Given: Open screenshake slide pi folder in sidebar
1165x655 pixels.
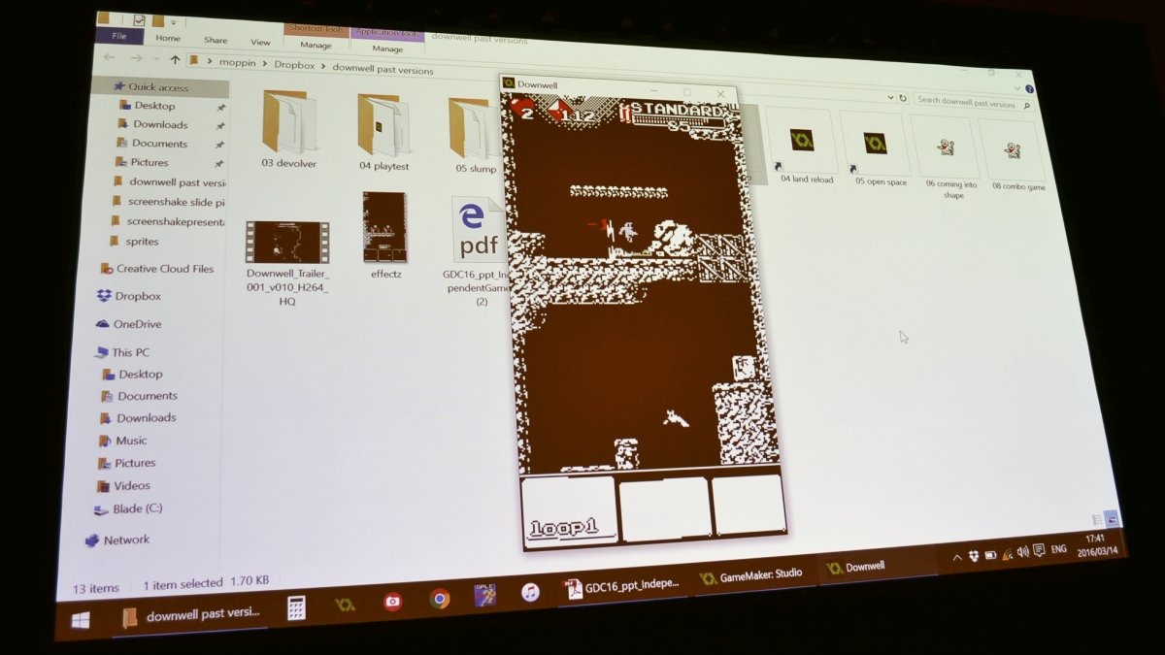Looking at the screenshot, I should tap(168, 202).
